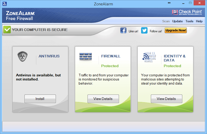Click the Firewall Protected status text
Image resolution: width=207 pixels, height=134 pixels.
coord(110,66)
